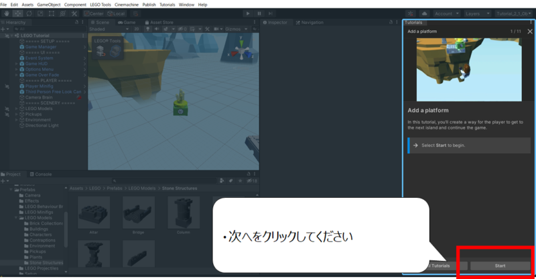Select the Rect transform tool
Image resolution: width=536 pixels, height=279 pixels.
(52, 13)
